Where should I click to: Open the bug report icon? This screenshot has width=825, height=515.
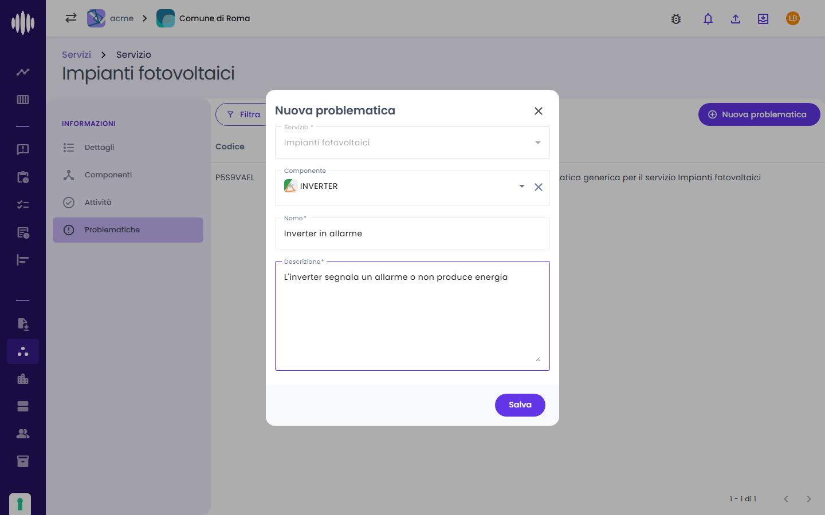pos(676,19)
